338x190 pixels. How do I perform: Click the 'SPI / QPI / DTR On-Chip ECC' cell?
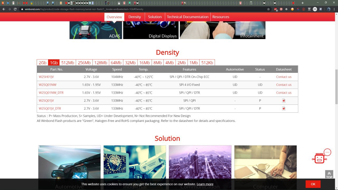pyautogui.click(x=189, y=77)
